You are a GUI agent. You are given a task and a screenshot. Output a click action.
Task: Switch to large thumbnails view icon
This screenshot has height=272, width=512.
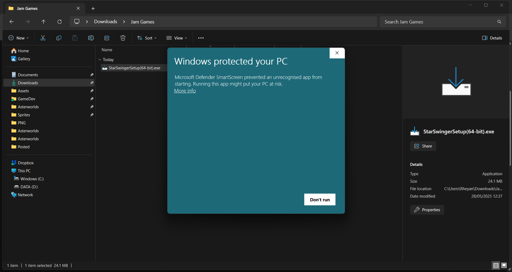coord(504,265)
